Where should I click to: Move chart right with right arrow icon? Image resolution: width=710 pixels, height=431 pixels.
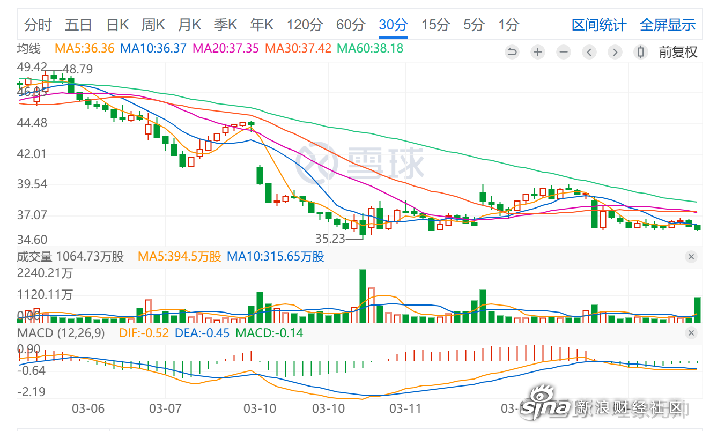pyautogui.click(x=615, y=52)
